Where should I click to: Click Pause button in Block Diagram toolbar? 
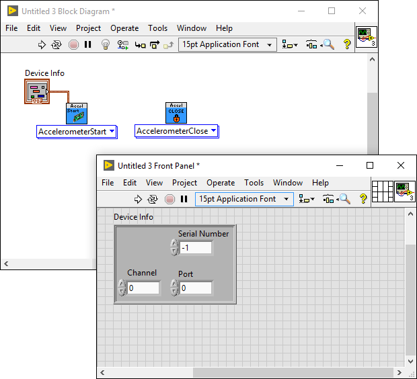pos(87,44)
